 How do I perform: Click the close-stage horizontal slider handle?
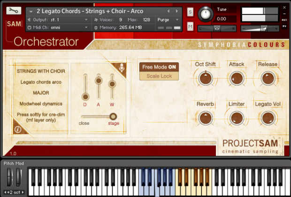coord(113,116)
